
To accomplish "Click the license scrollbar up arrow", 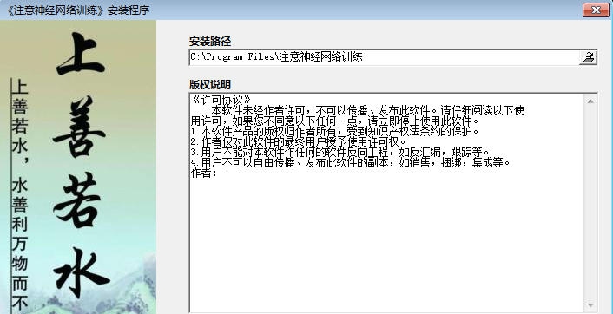I will (590, 102).
